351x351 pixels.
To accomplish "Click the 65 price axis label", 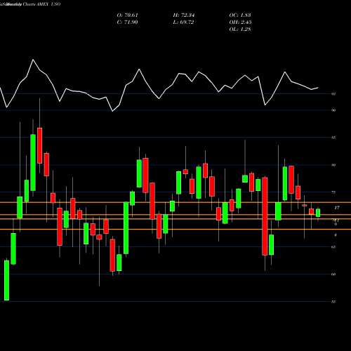I will point(333,247).
